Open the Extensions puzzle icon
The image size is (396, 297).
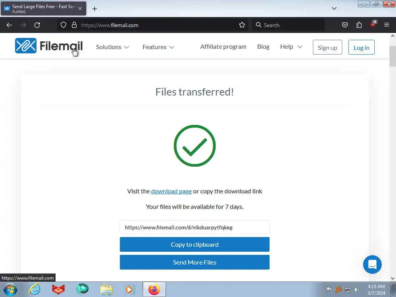tap(359, 25)
